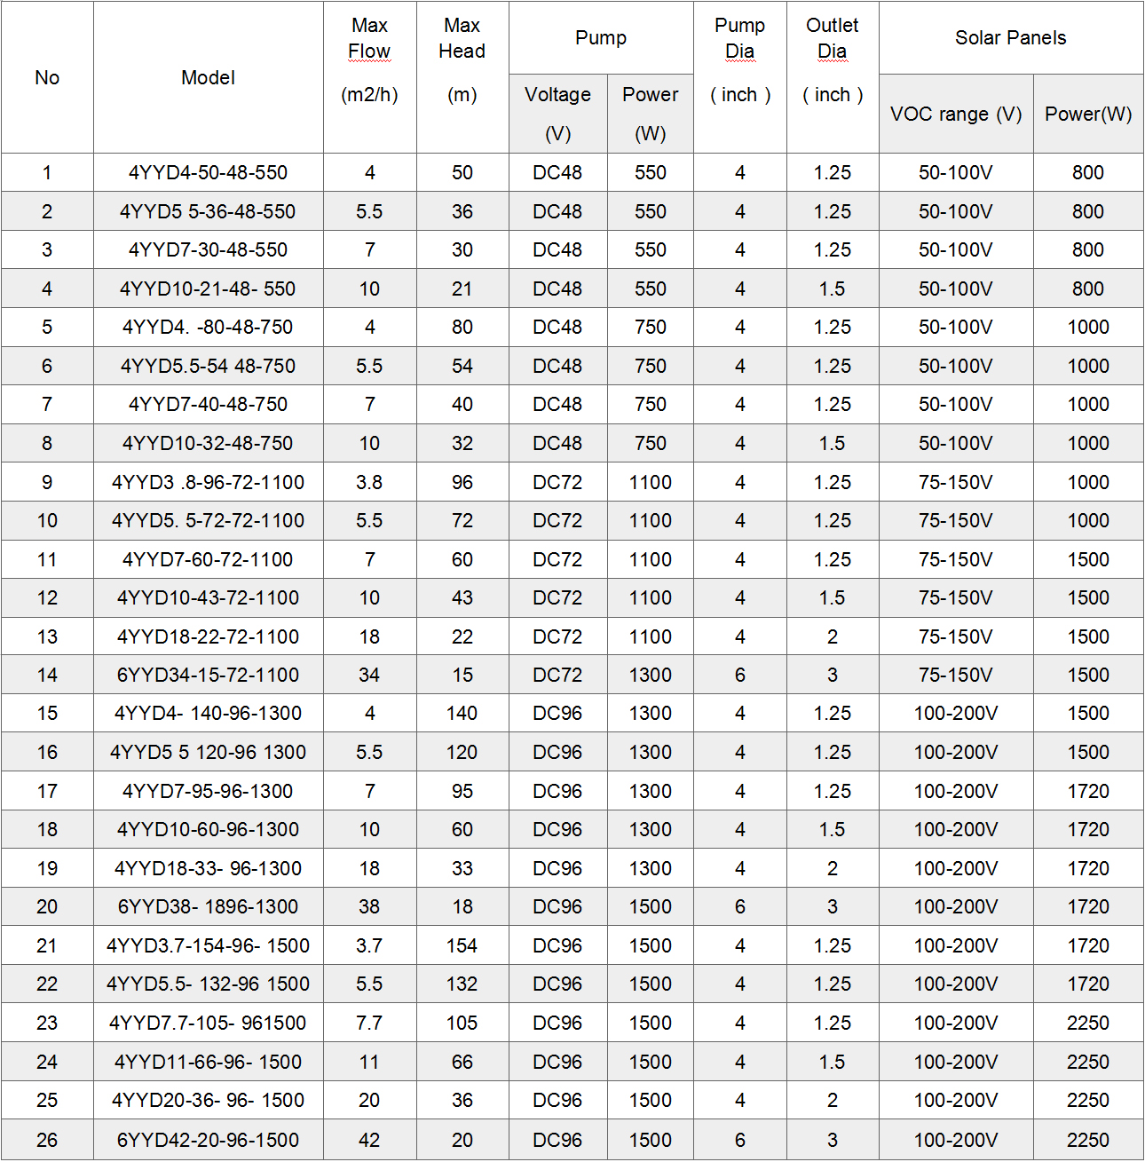Viewport: 1145px width, 1162px height.
Task: Click the Pump Power (W) subheader
Action: [x=650, y=114]
